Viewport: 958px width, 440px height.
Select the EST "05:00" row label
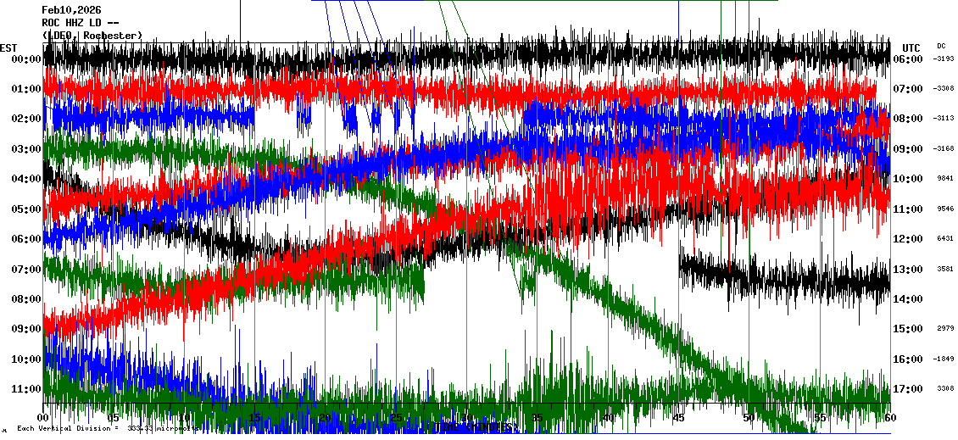(x=26, y=209)
